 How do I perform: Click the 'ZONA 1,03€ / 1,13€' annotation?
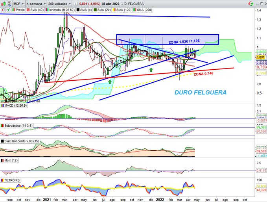pyautogui.click(x=184, y=41)
